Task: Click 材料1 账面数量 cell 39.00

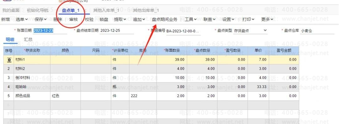Action: (172, 60)
